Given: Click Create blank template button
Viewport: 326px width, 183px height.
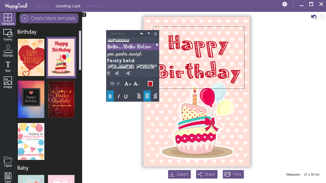Looking at the screenshot, I should [49, 18].
